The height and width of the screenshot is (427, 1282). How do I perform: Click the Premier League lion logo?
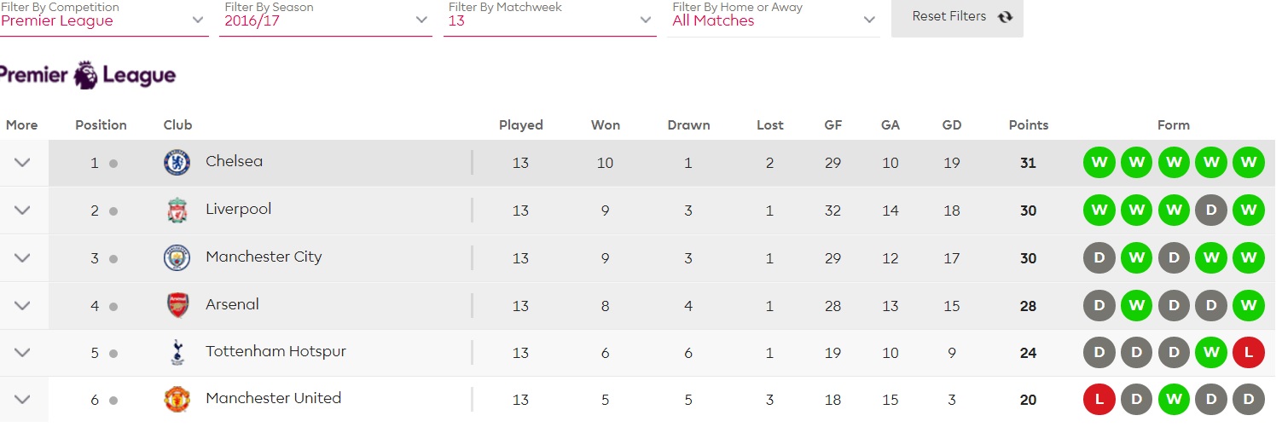[86, 75]
